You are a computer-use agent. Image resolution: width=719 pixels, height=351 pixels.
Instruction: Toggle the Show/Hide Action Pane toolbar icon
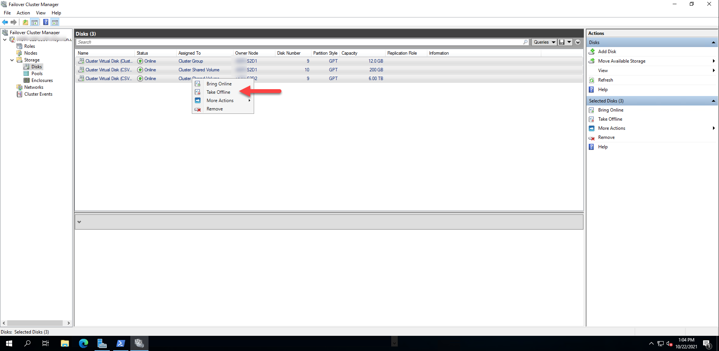point(55,22)
